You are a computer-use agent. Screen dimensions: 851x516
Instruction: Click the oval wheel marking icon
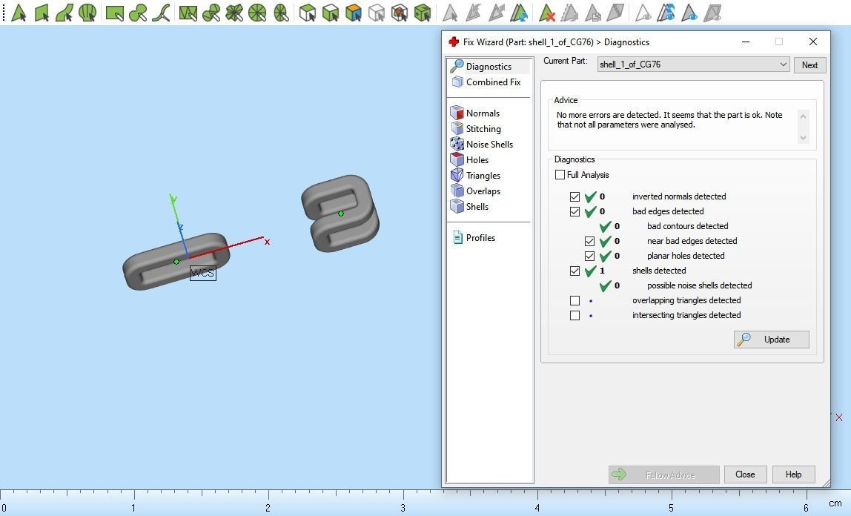(x=281, y=13)
